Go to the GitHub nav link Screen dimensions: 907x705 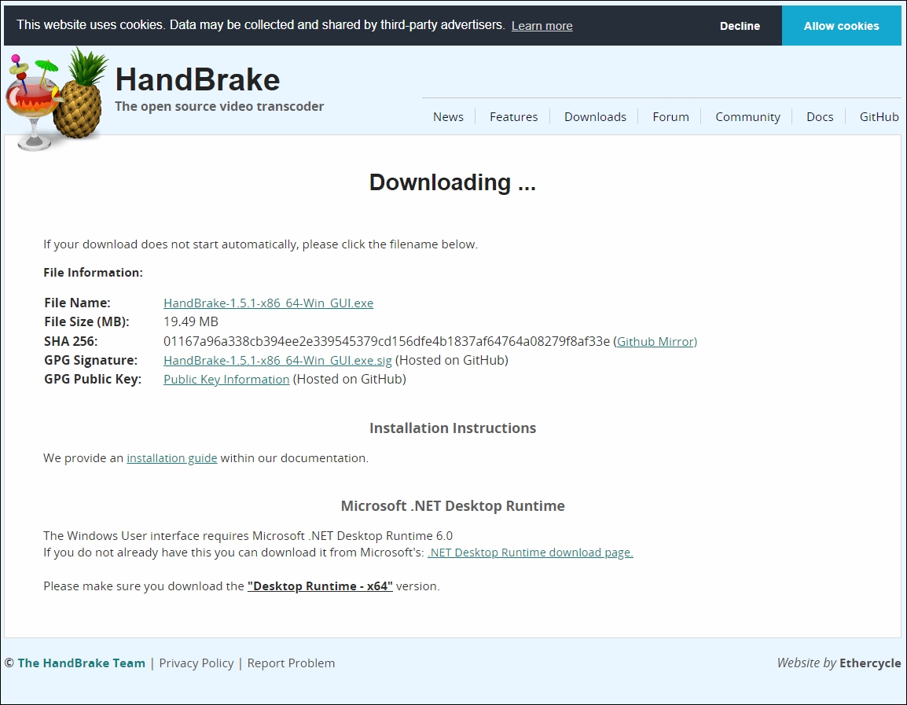click(879, 117)
